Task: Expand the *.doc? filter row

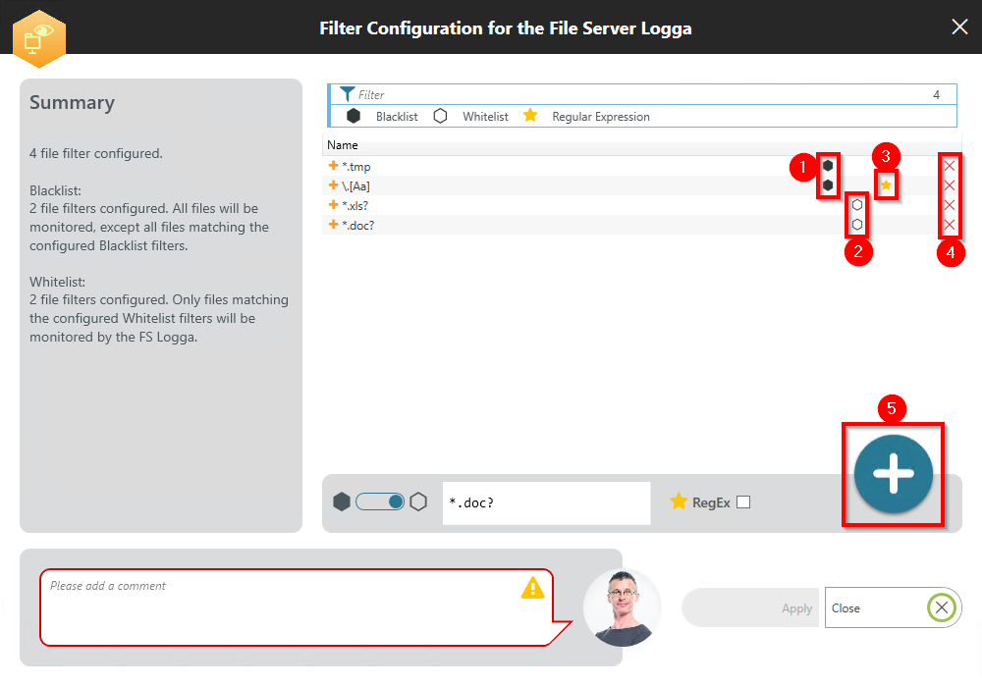Action: [333, 225]
